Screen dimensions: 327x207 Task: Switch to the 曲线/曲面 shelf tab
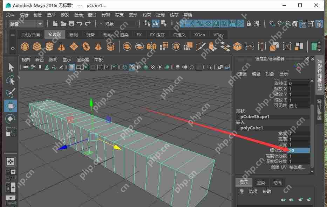[x=30, y=35]
